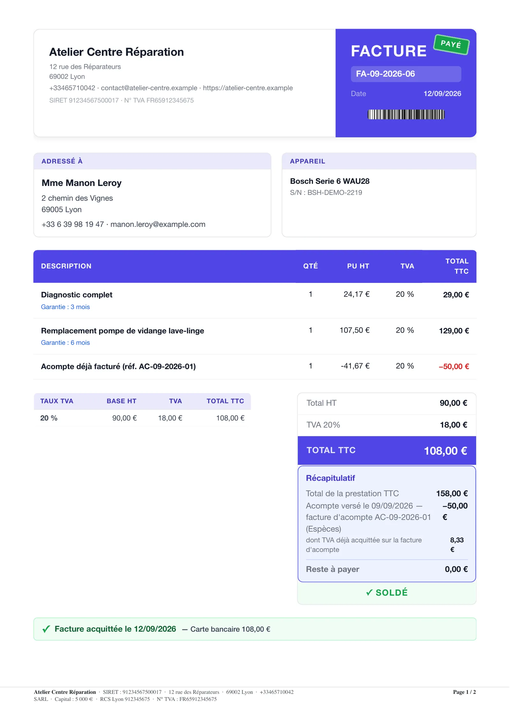Click the checkmark beside Facture acquittée

pyautogui.click(x=46, y=629)
